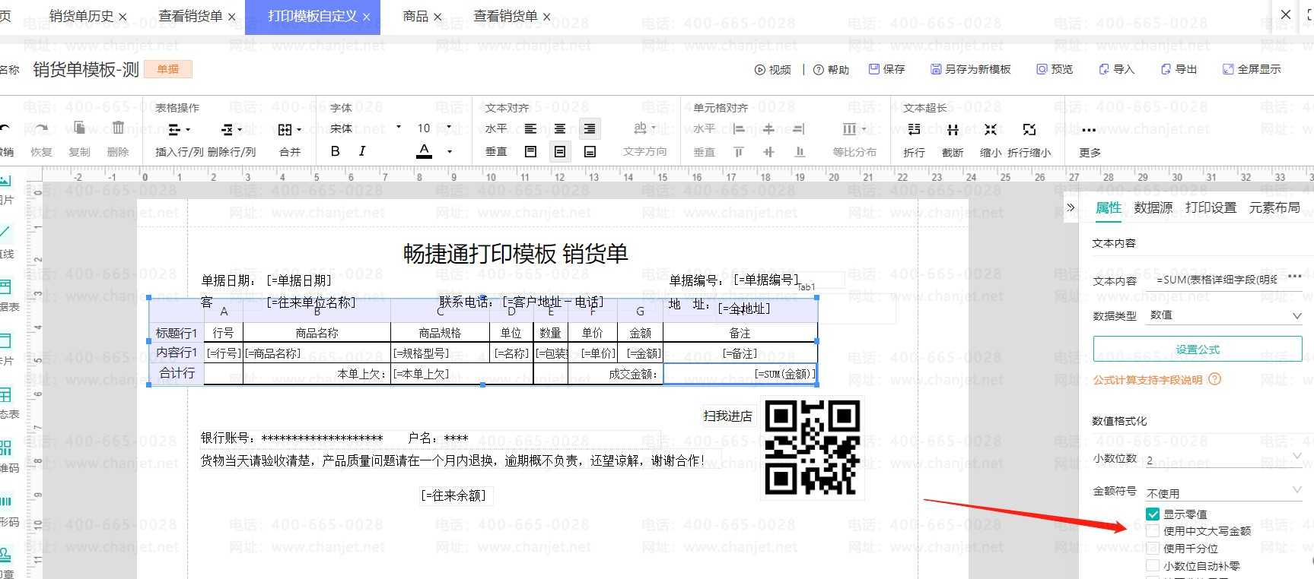
Task: Switch to the 属性 panel tab
Action: tap(1109, 207)
